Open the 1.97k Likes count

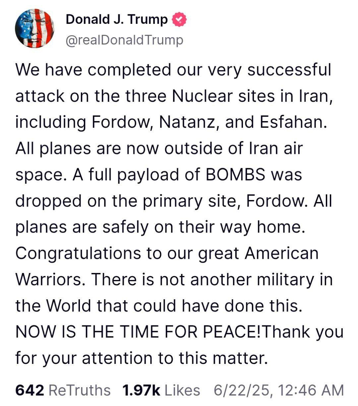141,390
